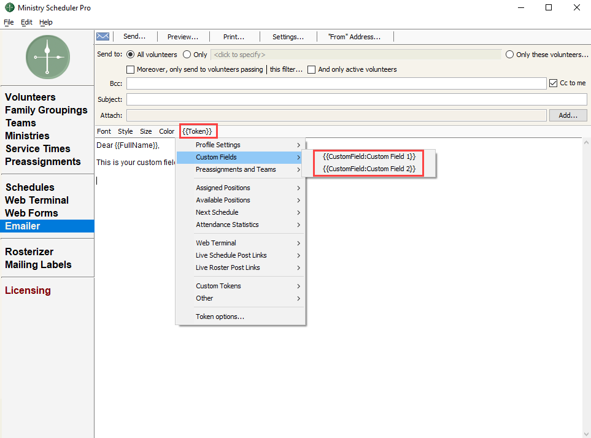
Task: Click the envelope email icon in toolbar
Action: tap(102, 37)
